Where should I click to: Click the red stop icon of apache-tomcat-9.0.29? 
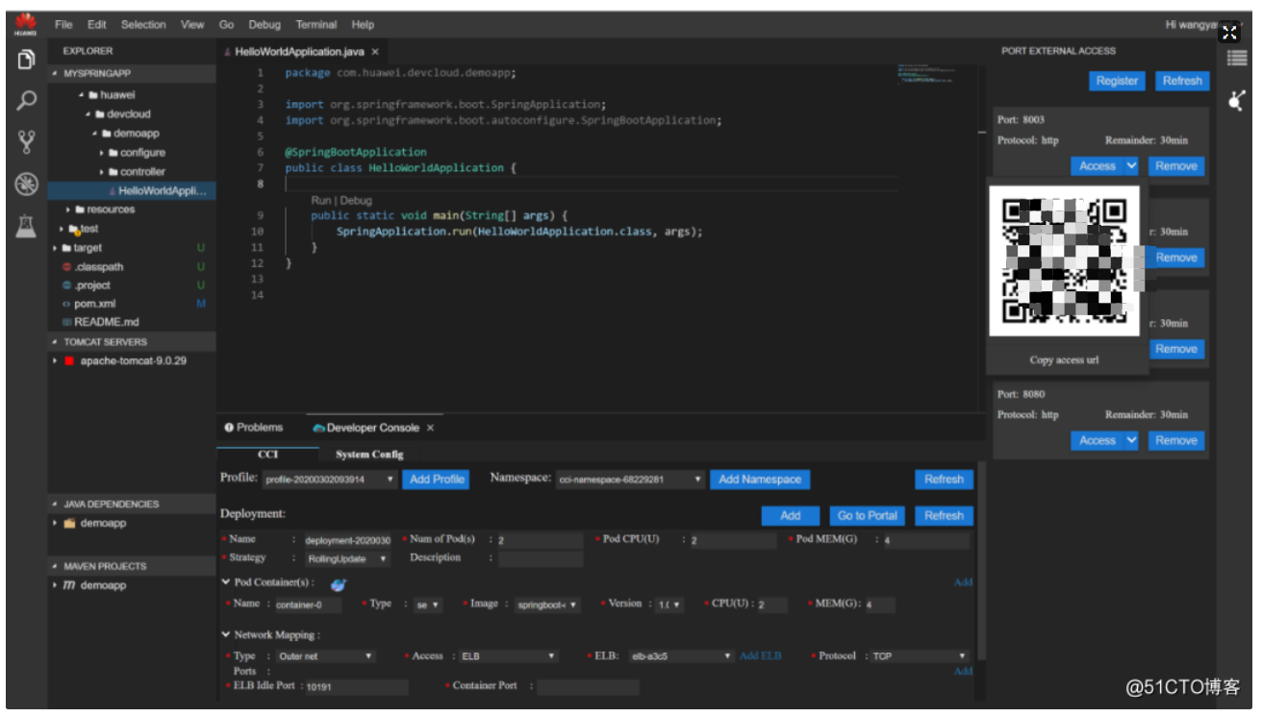click(69, 360)
